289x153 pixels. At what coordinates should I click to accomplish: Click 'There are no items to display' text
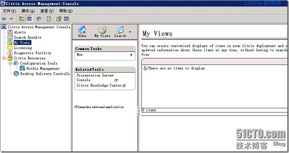point(177,68)
